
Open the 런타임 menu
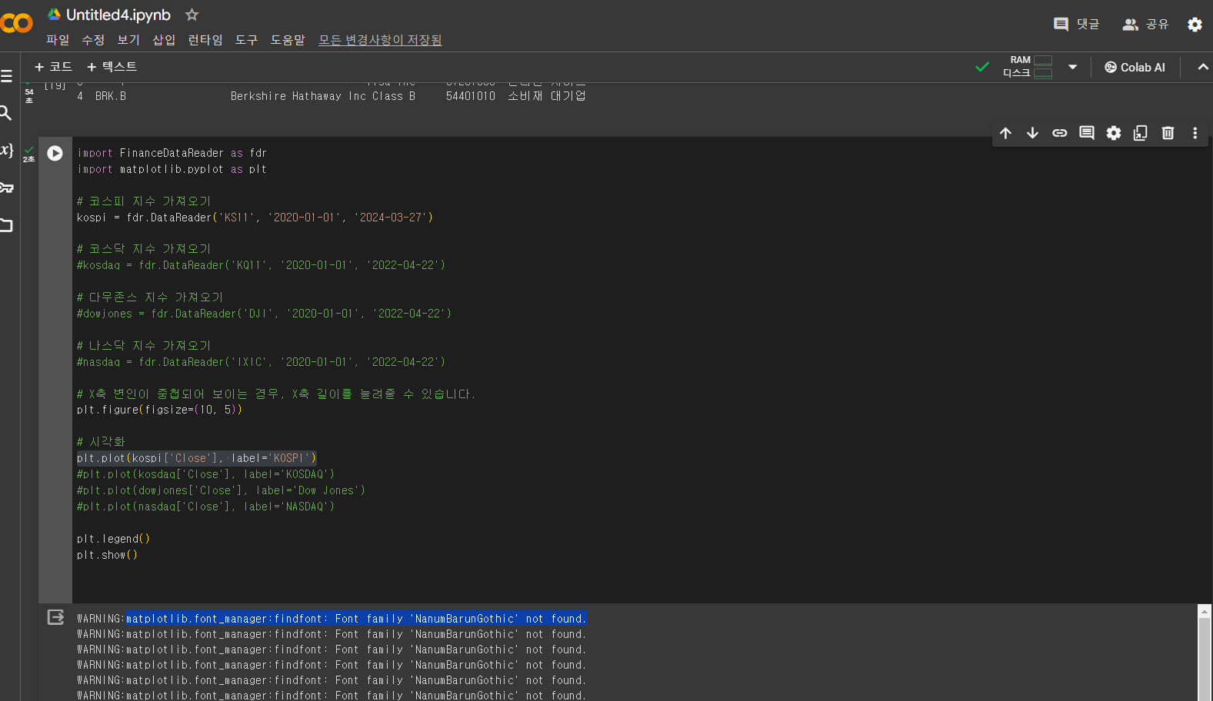[x=205, y=40]
